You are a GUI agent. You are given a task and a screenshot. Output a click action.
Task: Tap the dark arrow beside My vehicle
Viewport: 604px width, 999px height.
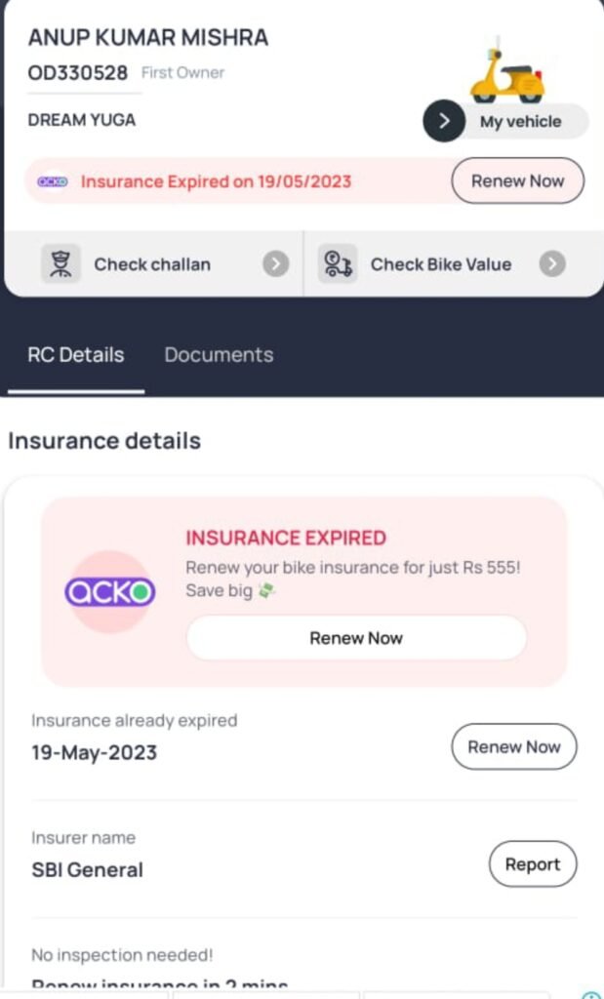click(444, 120)
